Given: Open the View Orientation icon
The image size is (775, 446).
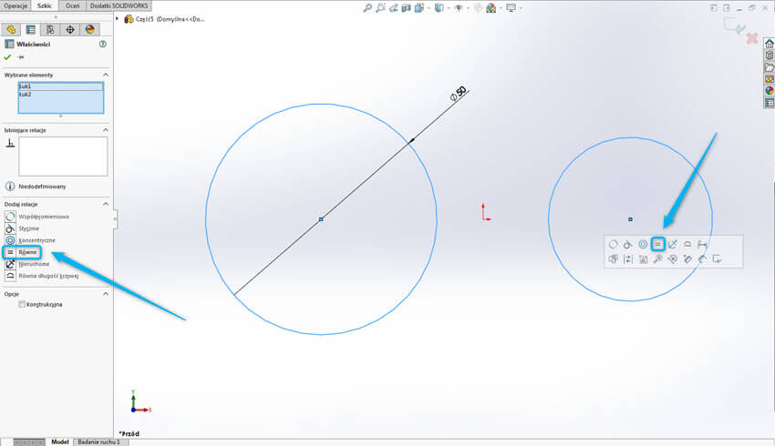Looking at the screenshot, I should click(419, 8).
